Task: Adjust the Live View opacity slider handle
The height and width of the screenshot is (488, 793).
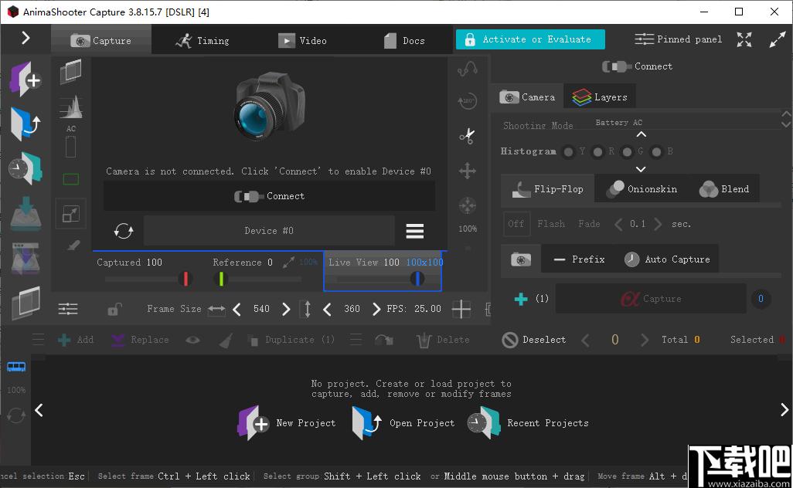Action: pyautogui.click(x=417, y=278)
